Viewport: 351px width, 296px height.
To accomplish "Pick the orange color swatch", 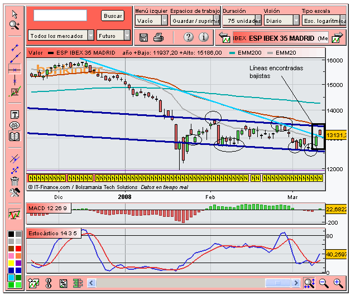I will click(18, 255).
